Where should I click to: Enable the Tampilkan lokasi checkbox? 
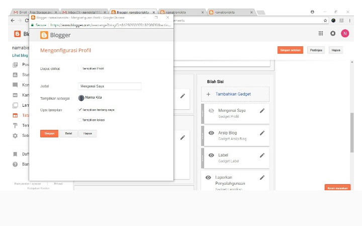[79, 120]
